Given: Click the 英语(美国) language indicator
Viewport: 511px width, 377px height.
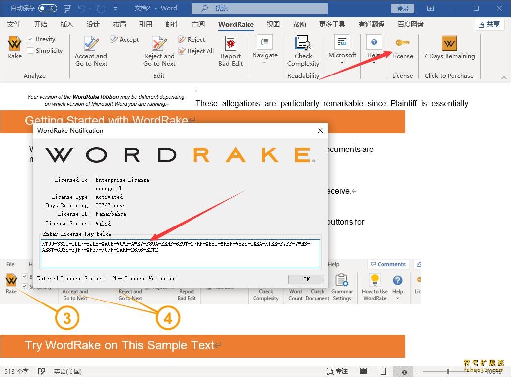Looking at the screenshot, I should pyautogui.click(x=68, y=371).
